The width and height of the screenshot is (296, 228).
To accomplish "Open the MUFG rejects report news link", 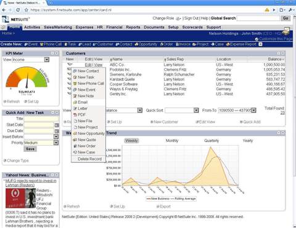I will click(31, 183).
